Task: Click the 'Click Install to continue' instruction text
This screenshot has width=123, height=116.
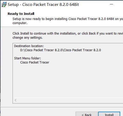Action: click(x=68, y=34)
